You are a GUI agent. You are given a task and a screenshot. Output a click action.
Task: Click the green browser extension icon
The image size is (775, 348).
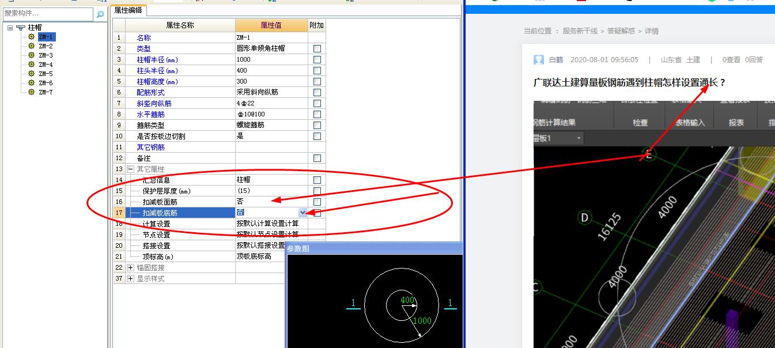pos(712,2)
